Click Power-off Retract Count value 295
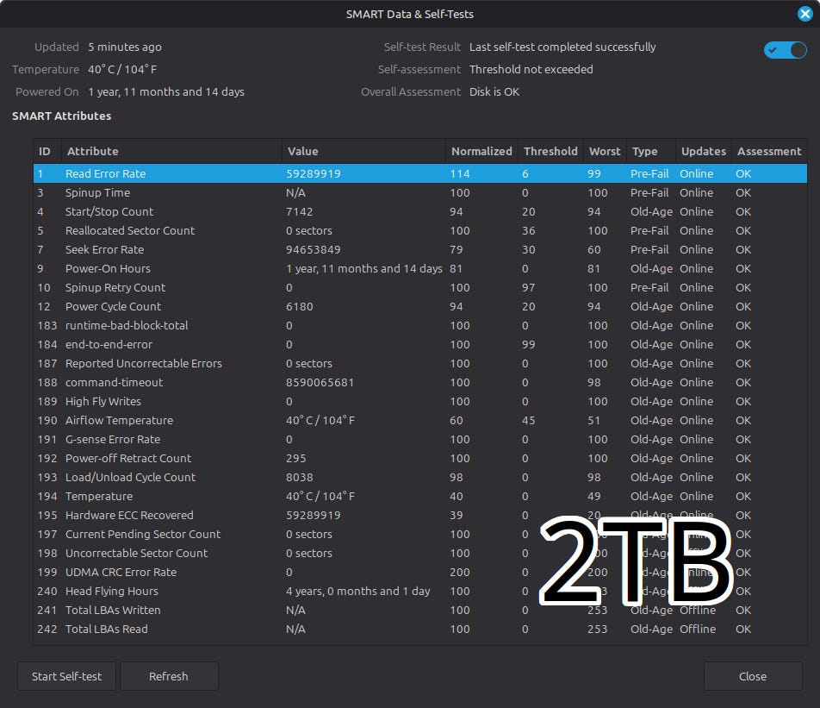This screenshot has width=820, height=708. (x=296, y=458)
